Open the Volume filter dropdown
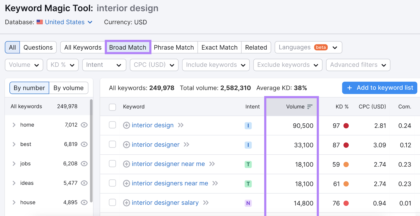Viewport: 420px width, 216px height. [x=24, y=65]
